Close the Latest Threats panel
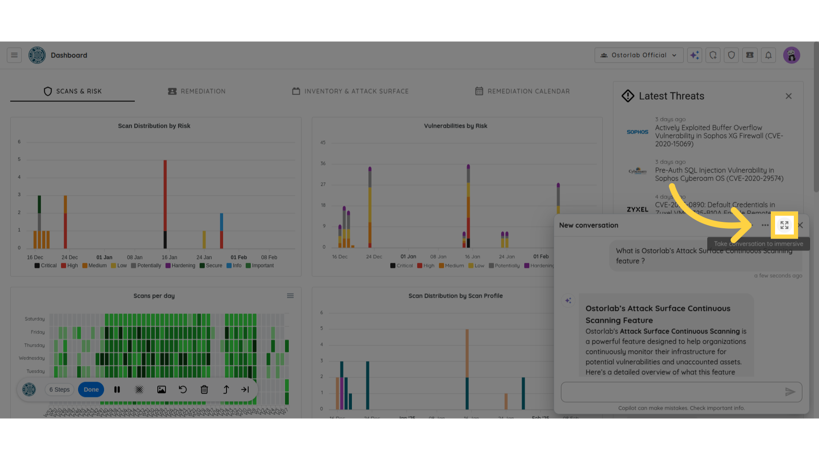Image resolution: width=819 pixels, height=460 pixels. (789, 96)
